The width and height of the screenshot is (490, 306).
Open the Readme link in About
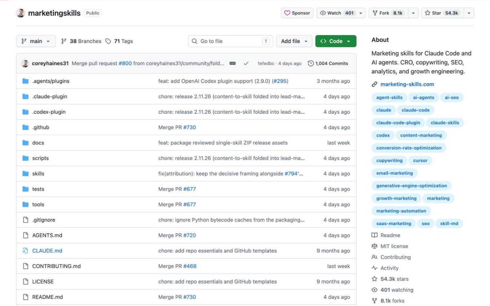coord(386,235)
